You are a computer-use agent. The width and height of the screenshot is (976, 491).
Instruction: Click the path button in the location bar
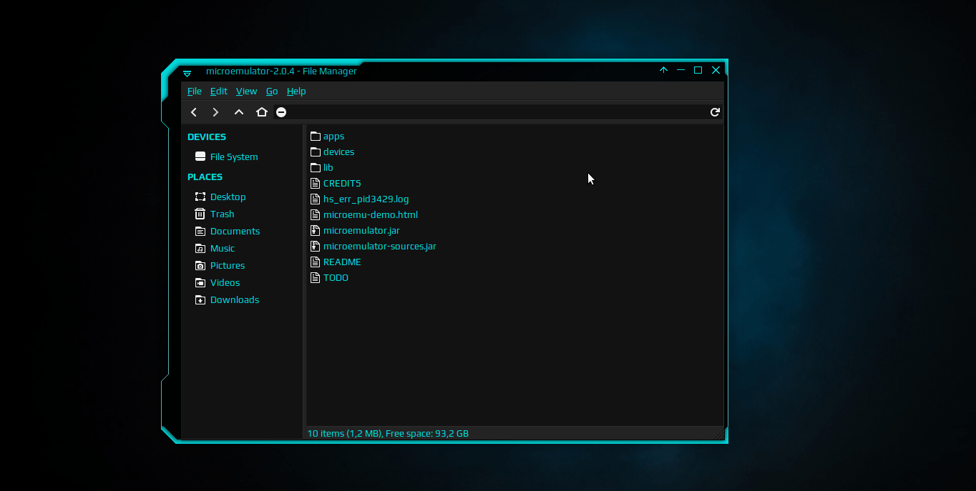pos(281,112)
